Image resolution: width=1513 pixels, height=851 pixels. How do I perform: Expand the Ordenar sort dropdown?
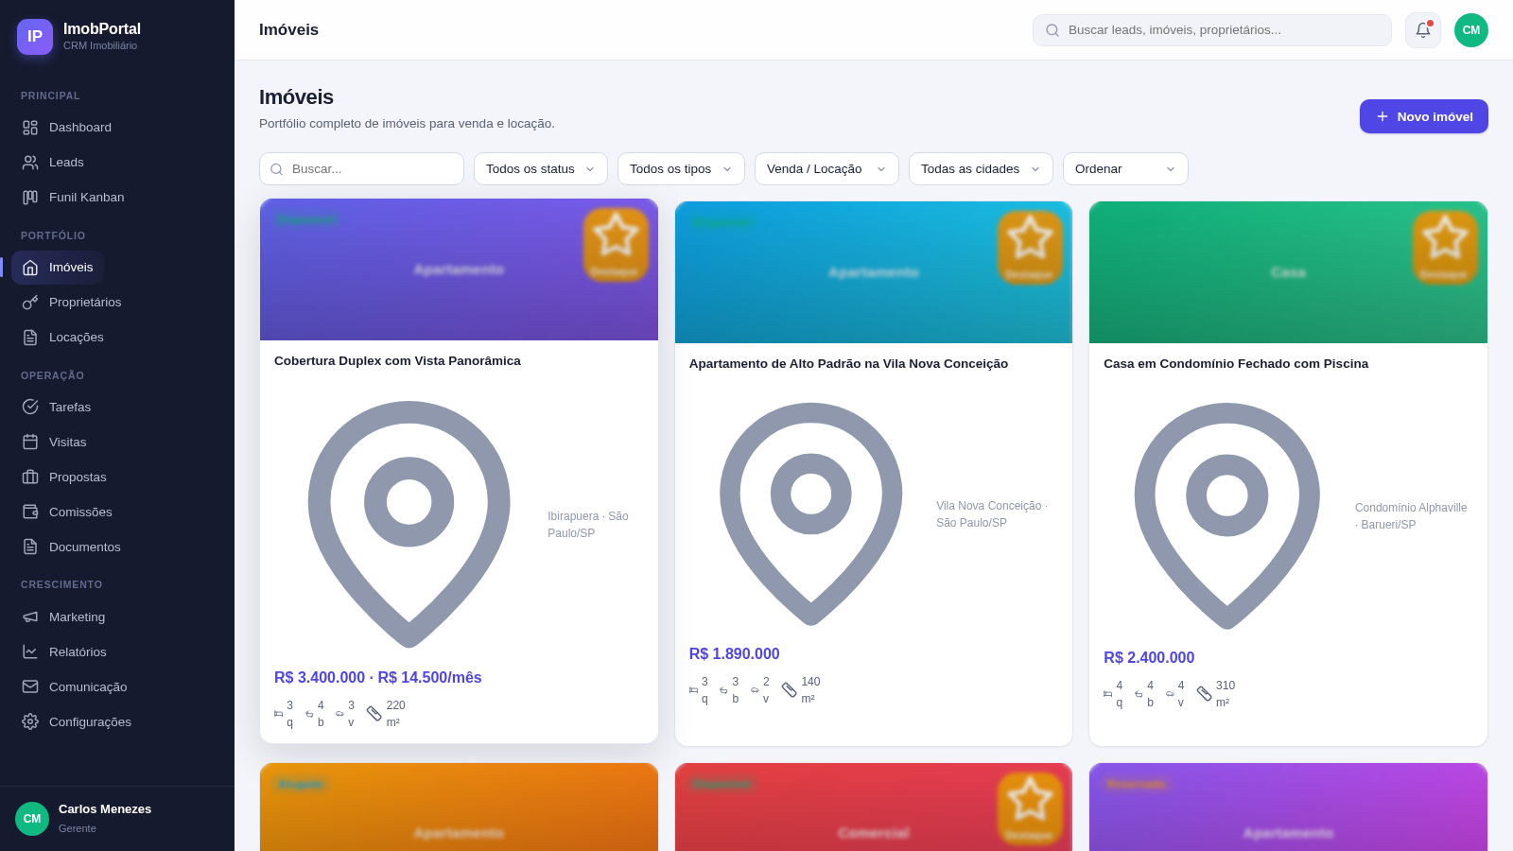tap(1125, 169)
